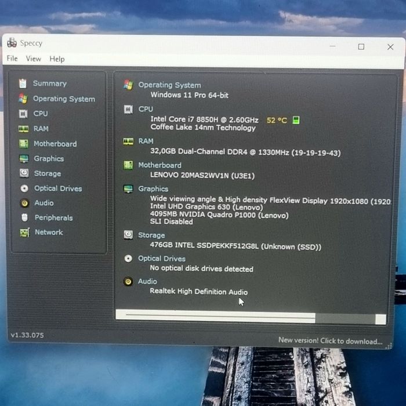Click the Optical Drives disc icon in sidebar
Viewport: 406px width, 406px height.
coord(24,188)
